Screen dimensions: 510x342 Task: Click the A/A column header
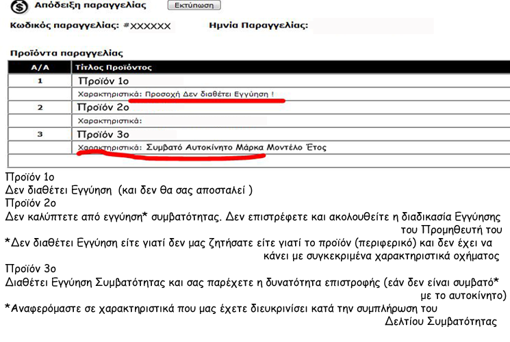coord(40,68)
